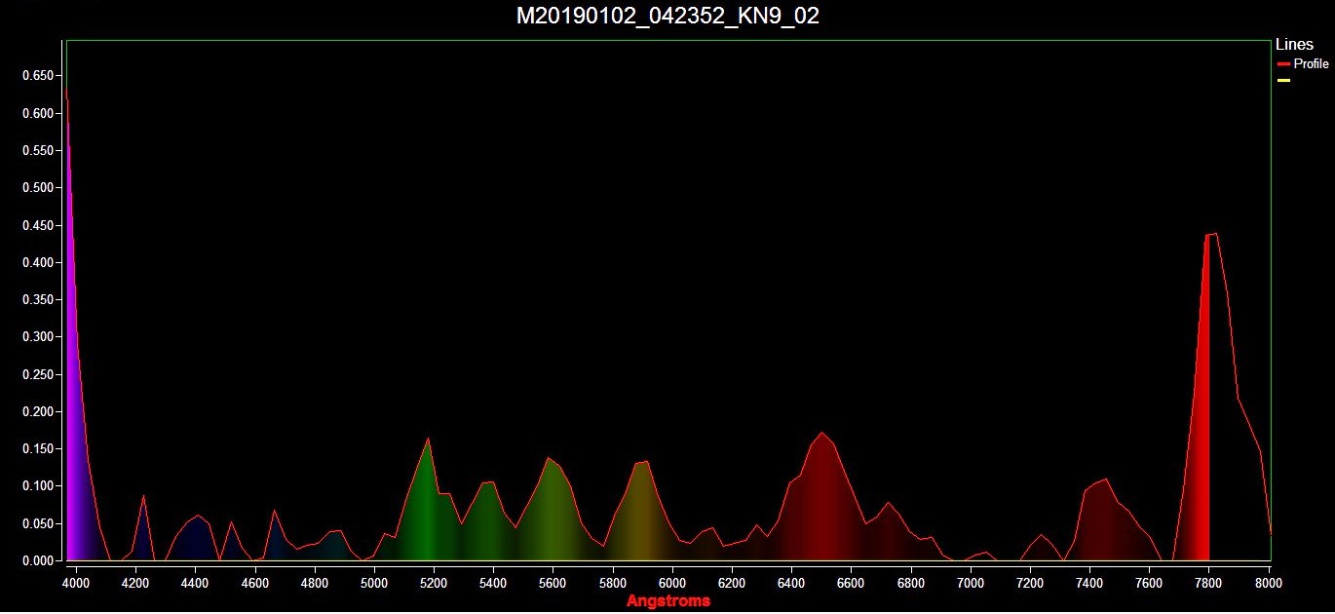Click the 5400 x-axis tick label
This screenshot has height=614, width=1335.
pyautogui.click(x=493, y=583)
